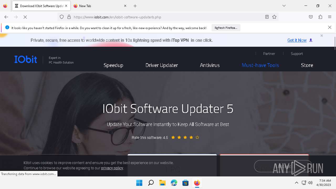Bookmark this page with the star icon
This screenshot has height=189, width=336.
[274, 17]
